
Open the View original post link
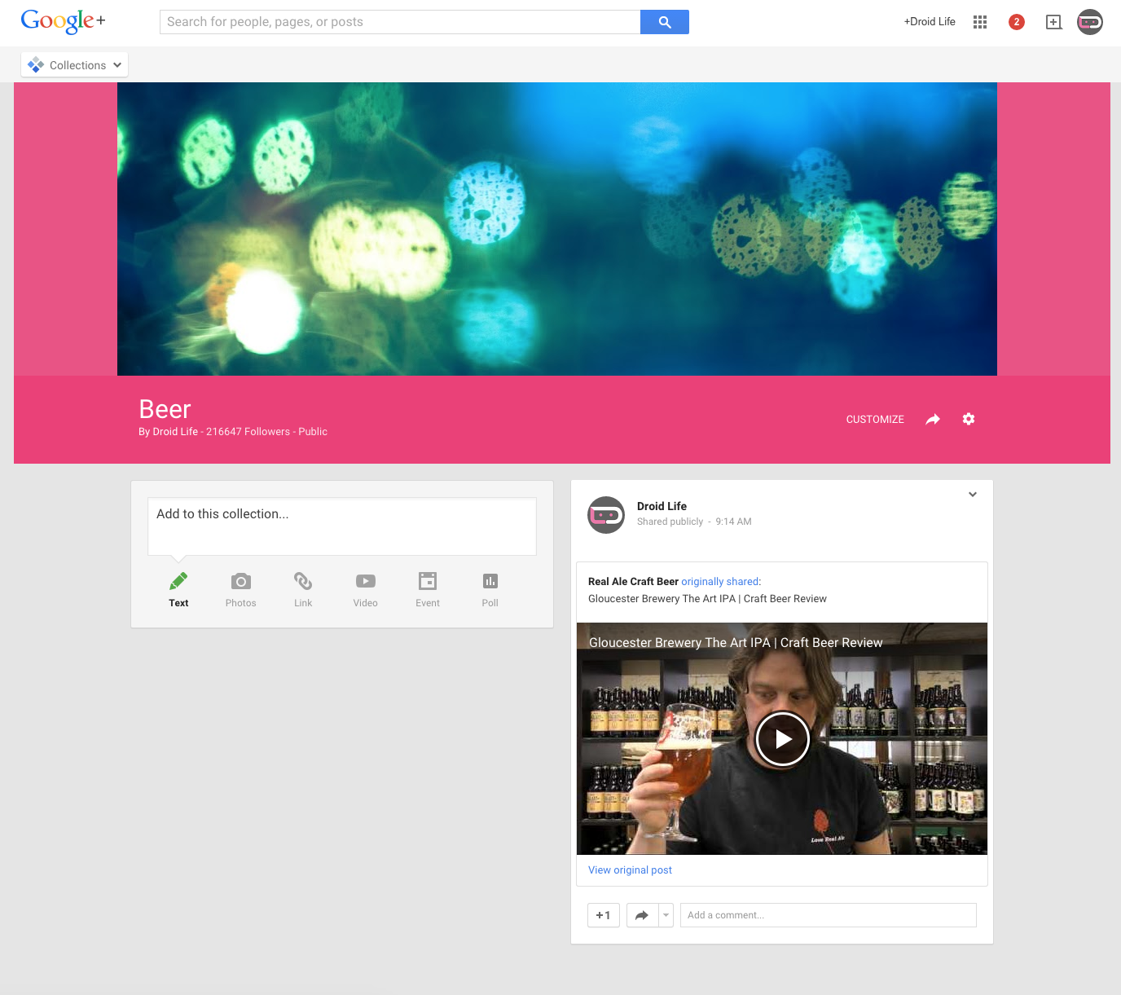(x=630, y=870)
